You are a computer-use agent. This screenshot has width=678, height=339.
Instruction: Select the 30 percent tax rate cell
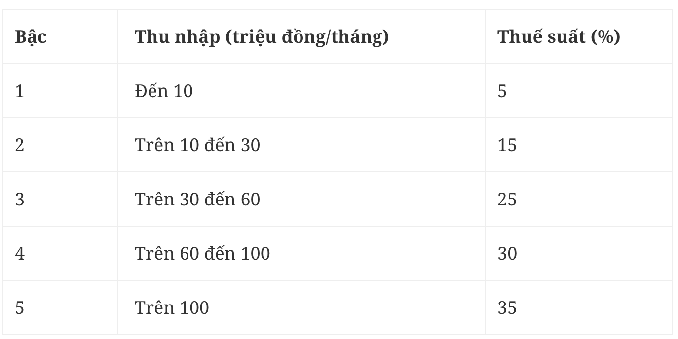point(507,254)
